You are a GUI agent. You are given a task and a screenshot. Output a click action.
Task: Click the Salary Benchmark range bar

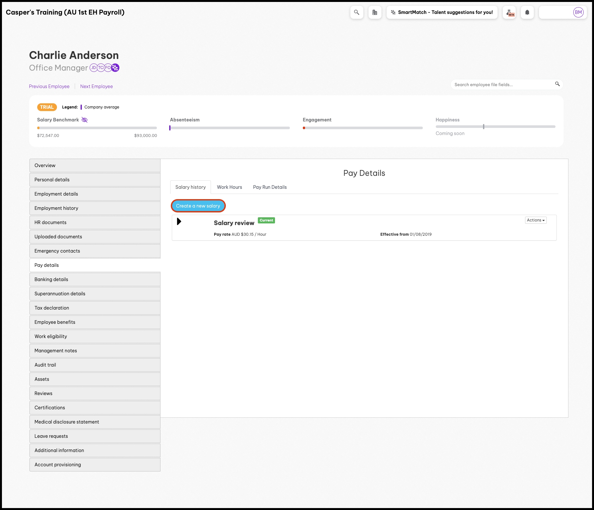point(97,128)
